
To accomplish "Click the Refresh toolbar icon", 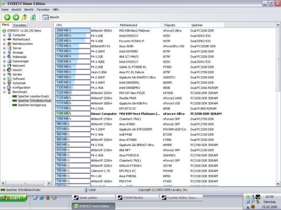I will point(33,17).
